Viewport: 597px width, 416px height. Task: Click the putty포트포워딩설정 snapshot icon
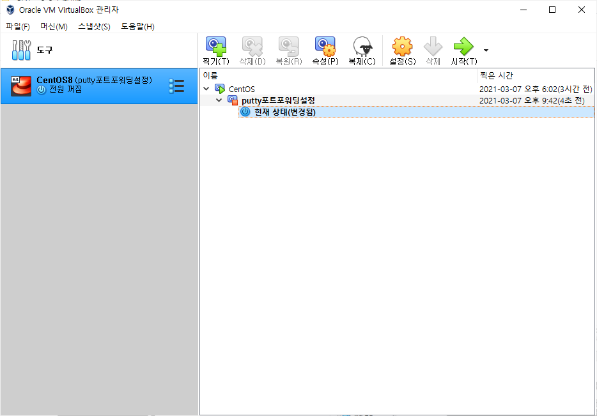(233, 100)
